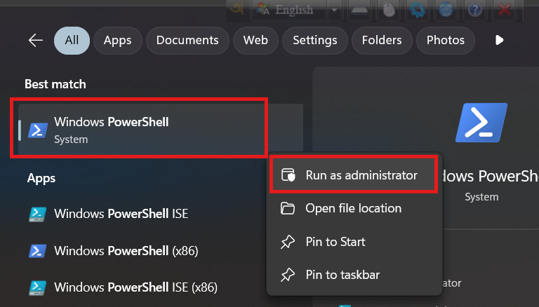Screen dimensions: 539x307
Task: Click the folder icon beside Open file location
Action: tap(288, 208)
